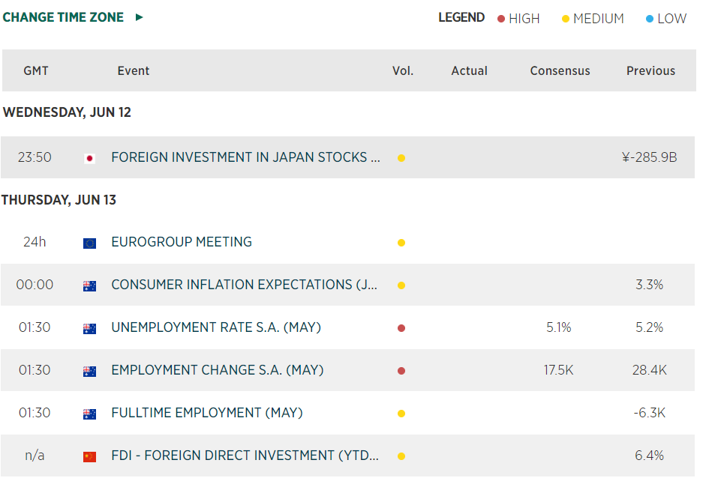This screenshot has width=703, height=478.
Task: Toggle the HIGH volatility legend filter
Action: click(x=518, y=19)
